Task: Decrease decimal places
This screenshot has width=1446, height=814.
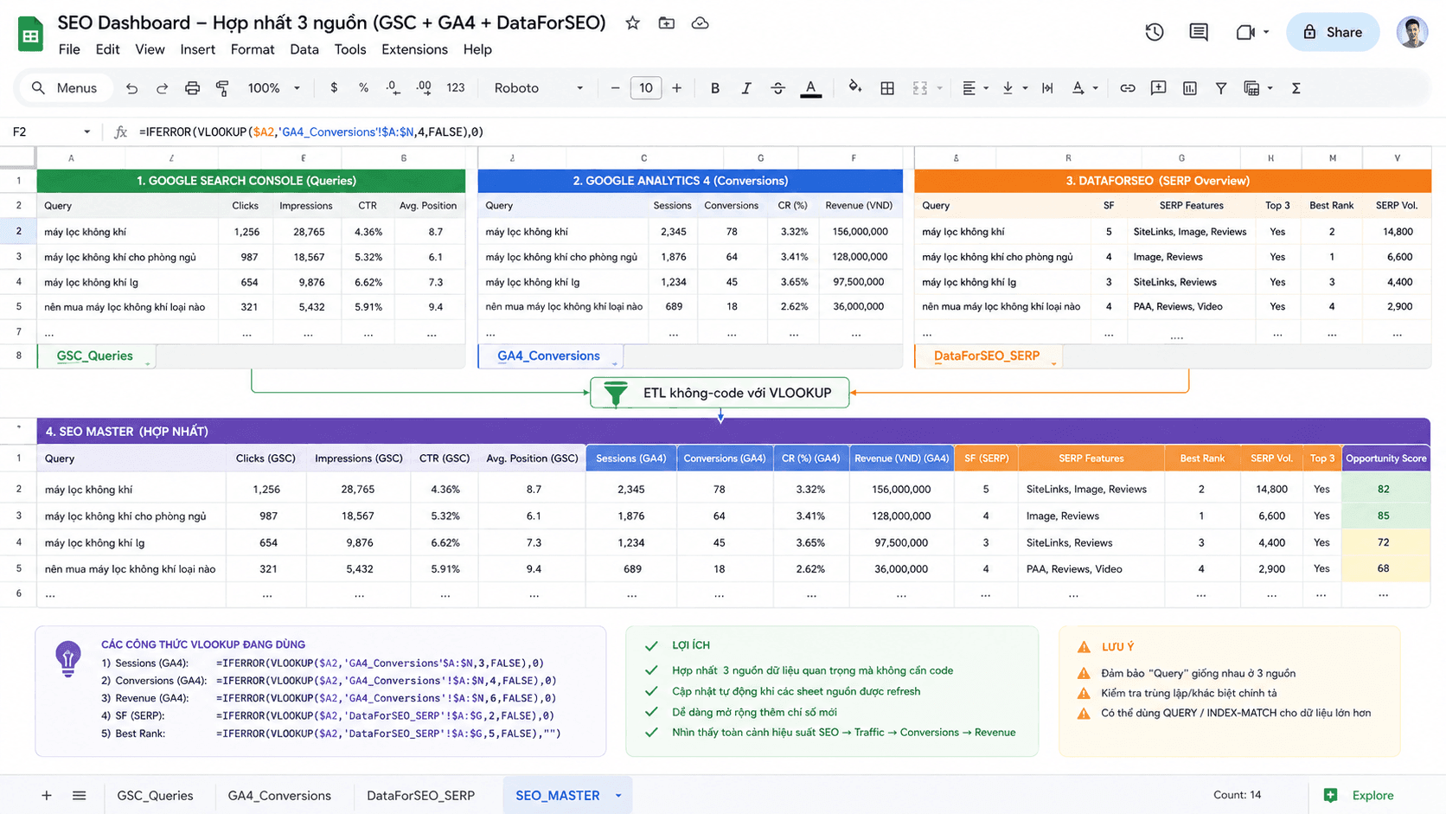Action: click(393, 88)
